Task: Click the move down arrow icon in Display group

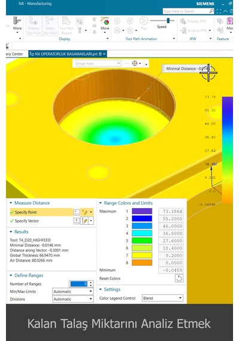Action: point(94,32)
